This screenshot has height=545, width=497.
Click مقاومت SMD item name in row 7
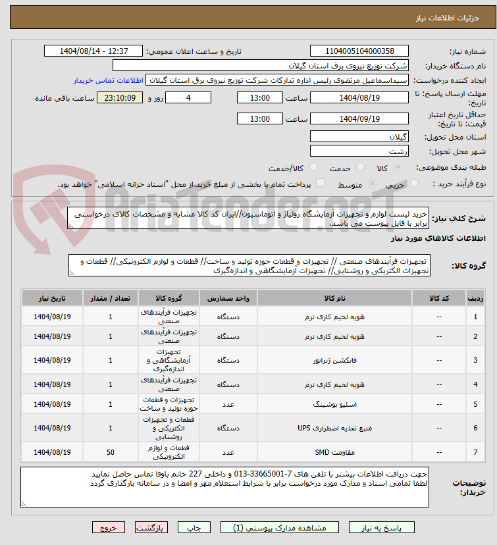pos(334,452)
